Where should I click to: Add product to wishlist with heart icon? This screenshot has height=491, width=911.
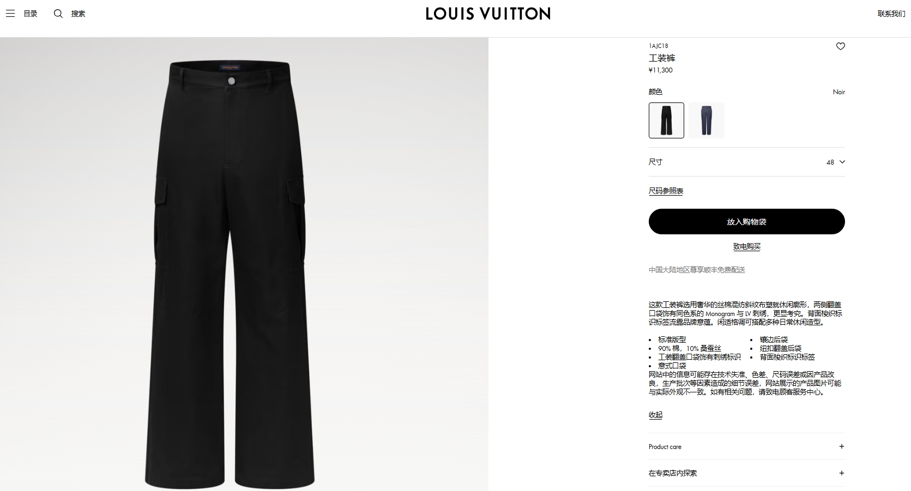pos(840,46)
